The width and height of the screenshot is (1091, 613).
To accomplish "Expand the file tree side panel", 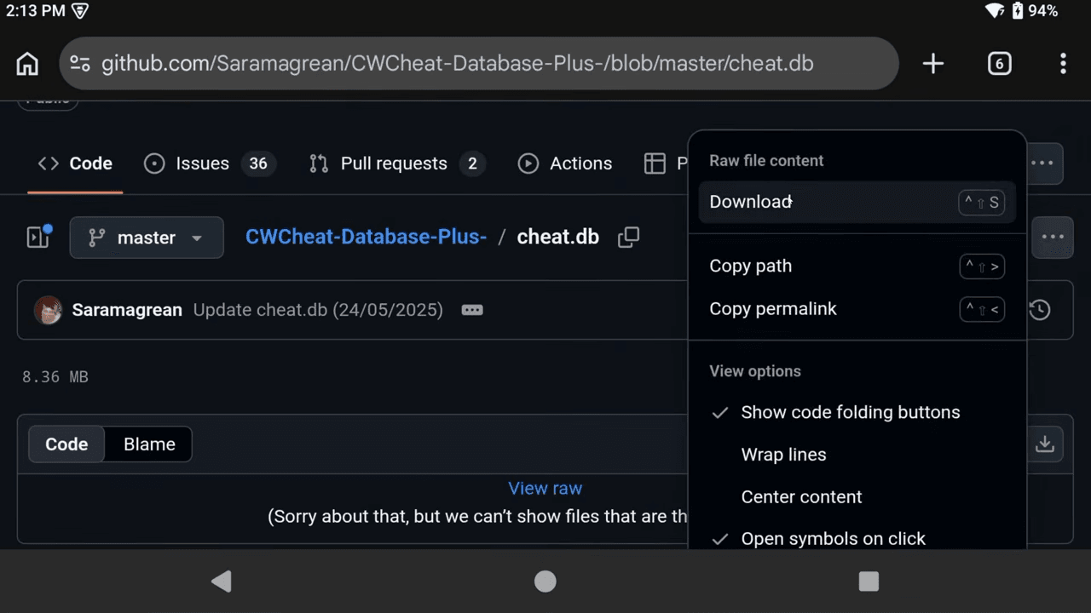I will click(x=38, y=237).
